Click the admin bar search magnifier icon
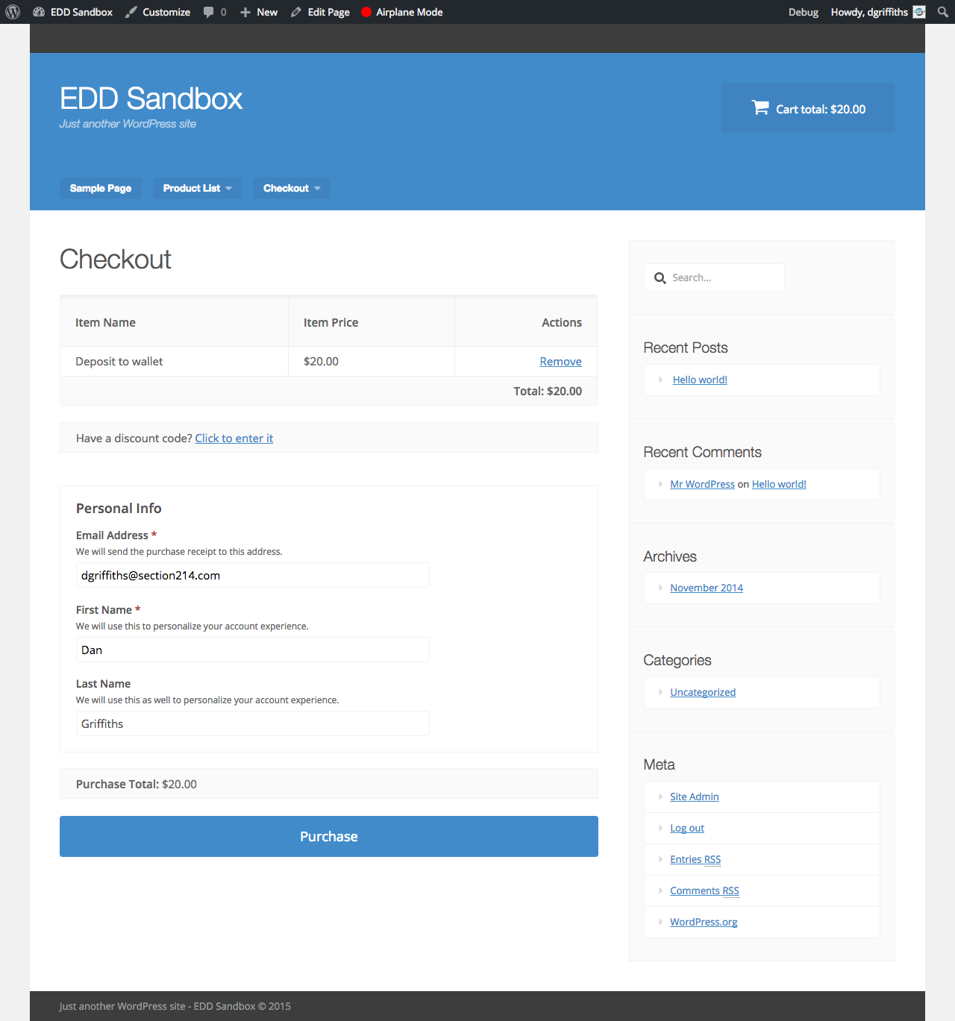 [x=943, y=12]
